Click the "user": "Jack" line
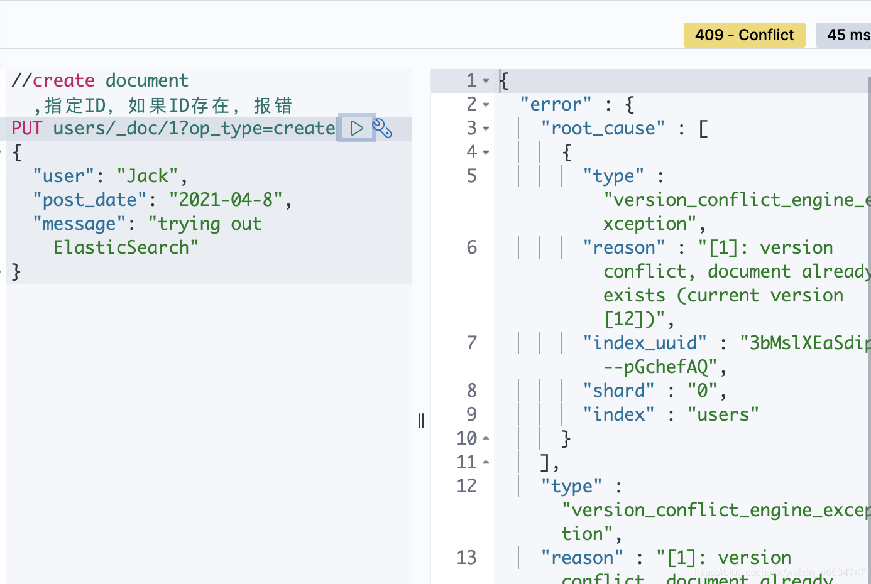871x584 pixels. coord(111,176)
